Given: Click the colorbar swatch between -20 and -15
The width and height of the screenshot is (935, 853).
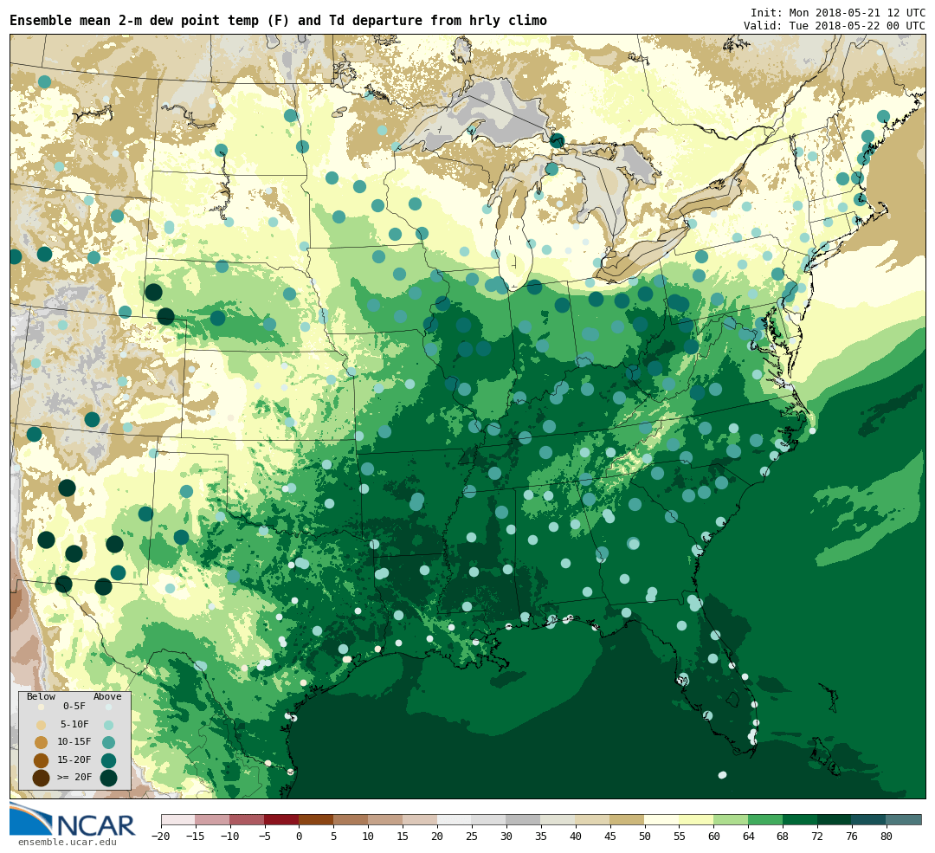Looking at the screenshot, I should click(178, 819).
